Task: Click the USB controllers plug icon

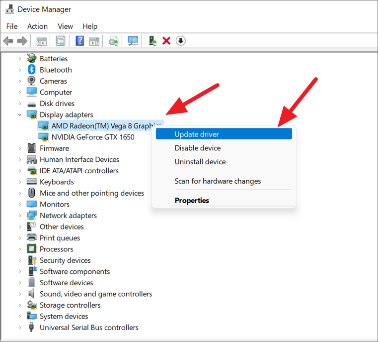Action: click(31, 327)
